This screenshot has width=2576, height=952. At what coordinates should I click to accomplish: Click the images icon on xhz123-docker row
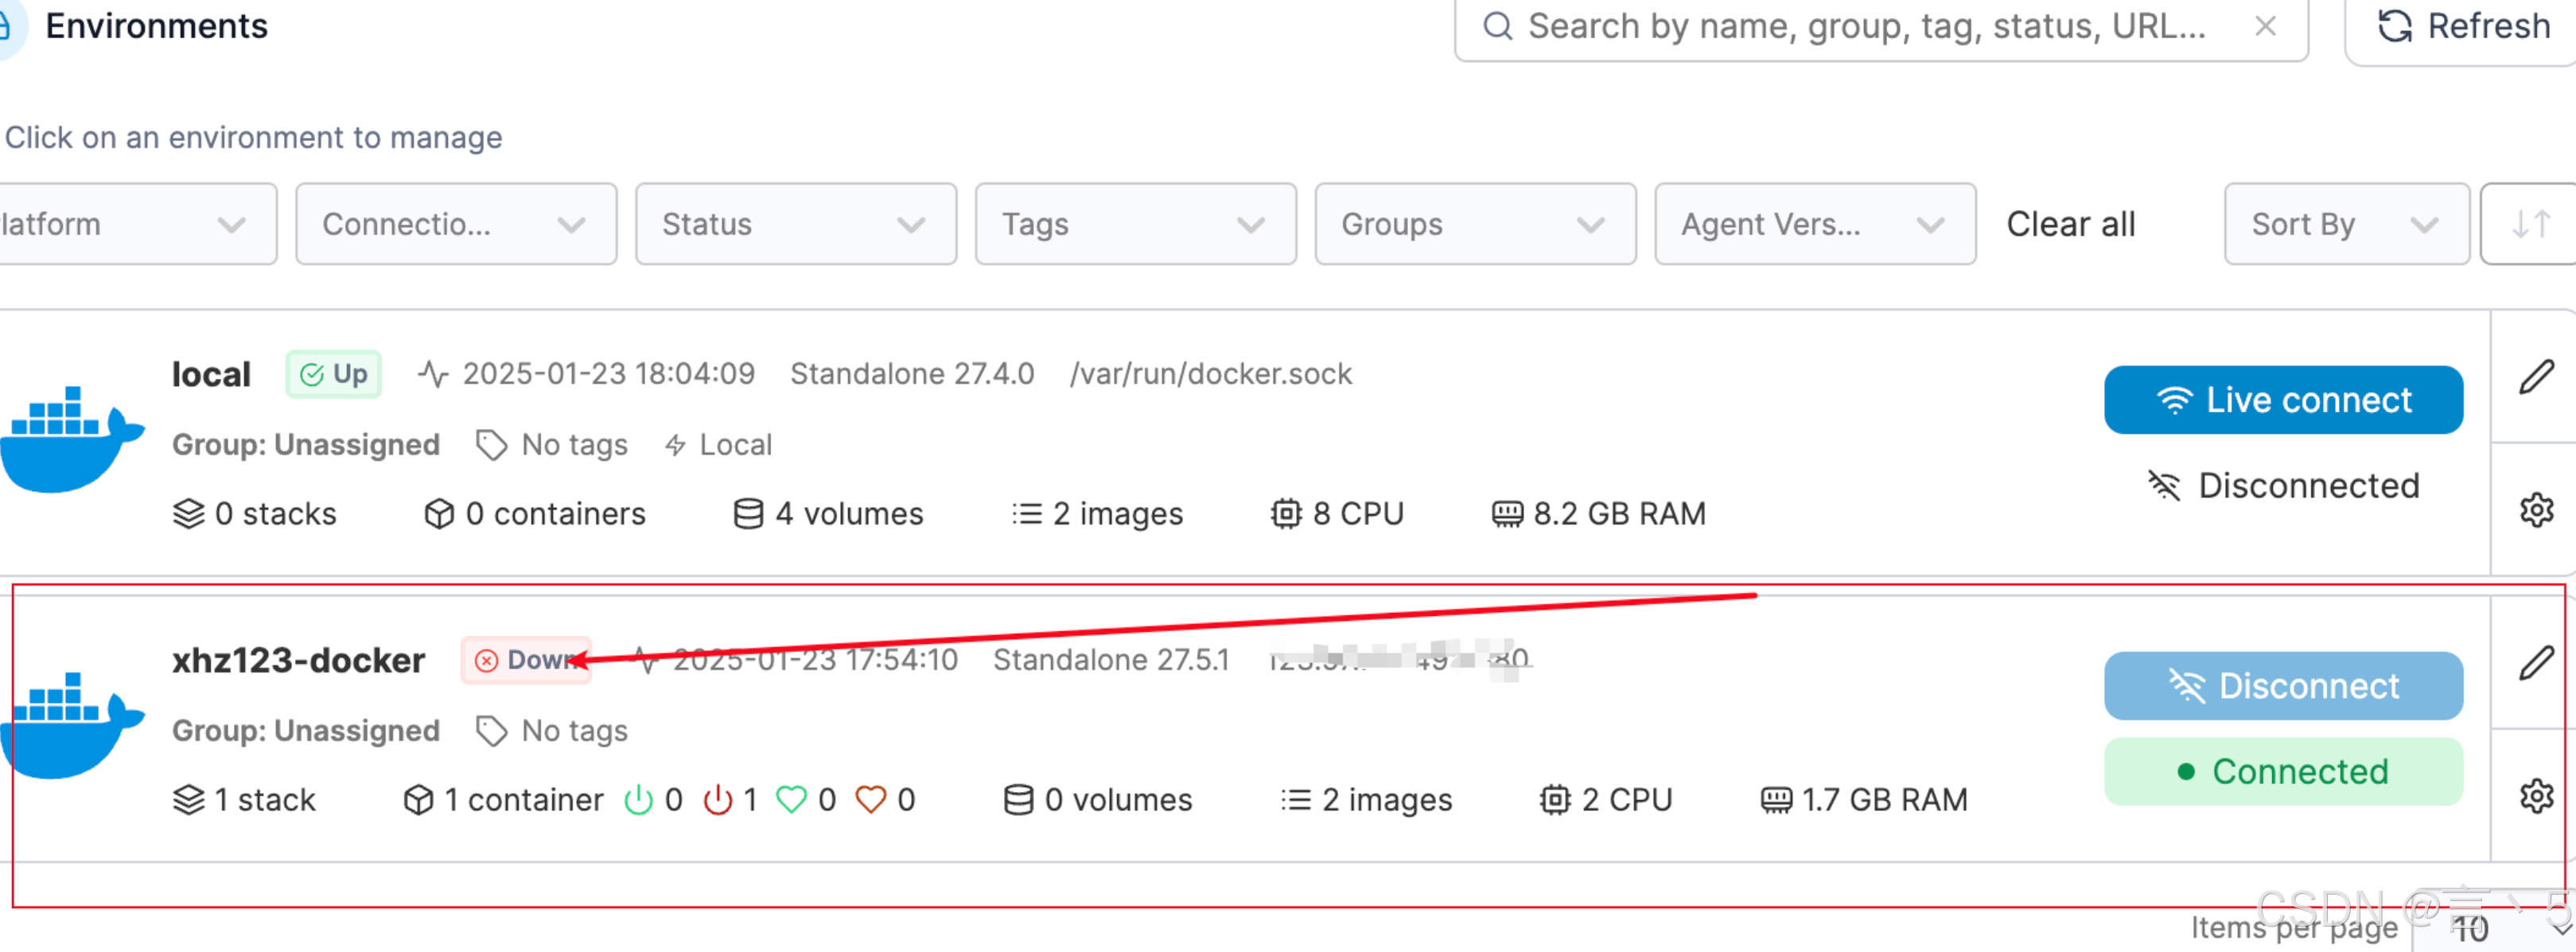click(x=1294, y=799)
